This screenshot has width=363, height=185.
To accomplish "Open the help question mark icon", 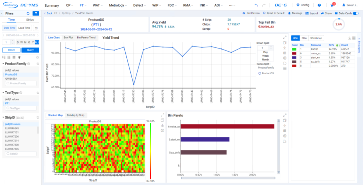I will pyautogui.click(x=319, y=5).
